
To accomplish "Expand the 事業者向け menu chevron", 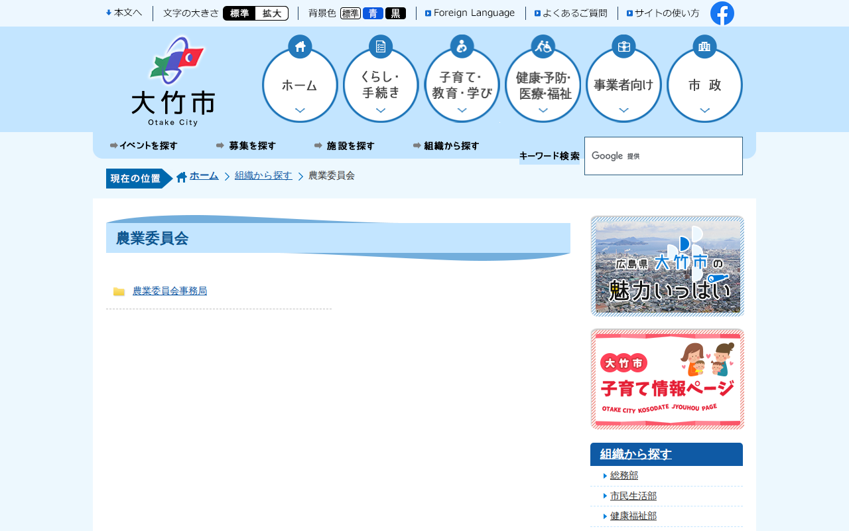I will (623, 111).
